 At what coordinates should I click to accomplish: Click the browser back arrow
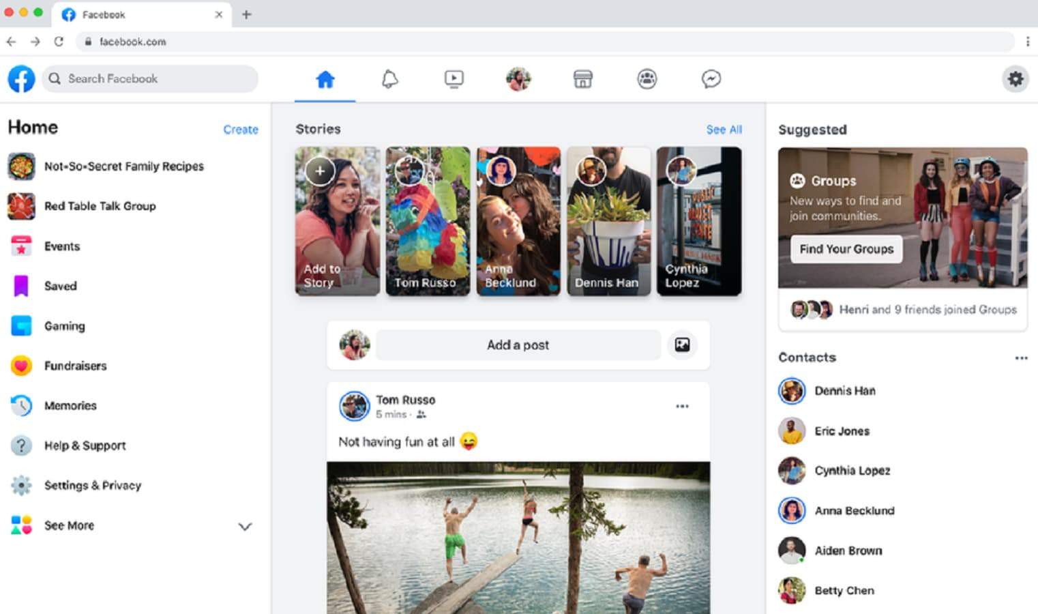[11, 42]
